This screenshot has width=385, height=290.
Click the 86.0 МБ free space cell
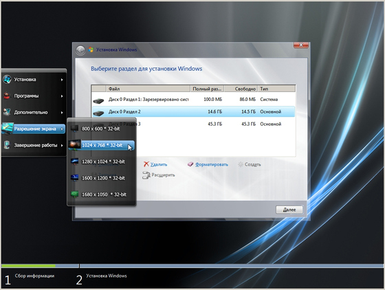[x=247, y=100]
